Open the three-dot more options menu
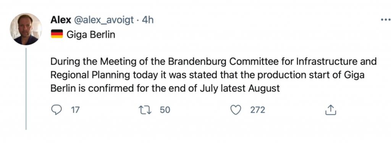The width and height of the screenshot is (391, 143). [x=386, y=20]
